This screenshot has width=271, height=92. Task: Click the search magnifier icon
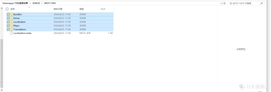tap(261, 3)
